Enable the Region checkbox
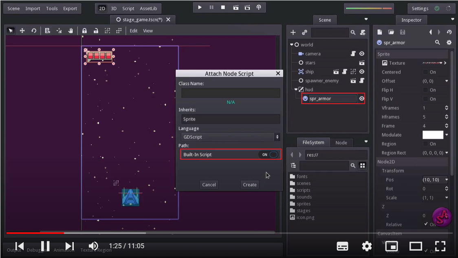 [425, 144]
